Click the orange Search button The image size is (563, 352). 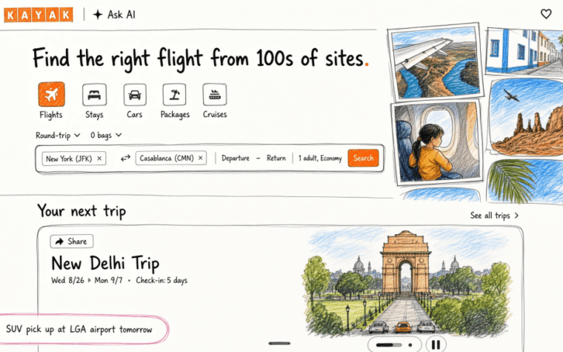pos(363,158)
